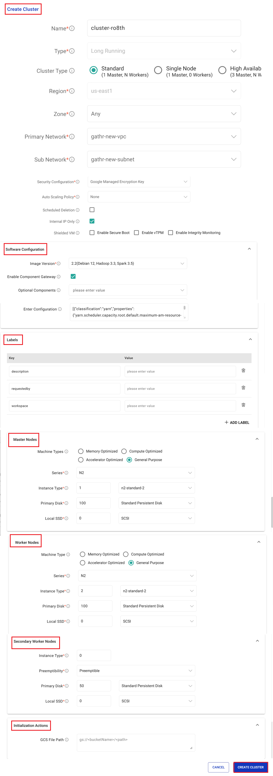The image size is (273, 776).
Task: Open Primary Network gathr-new-vpc dropdown
Action: coord(164,136)
